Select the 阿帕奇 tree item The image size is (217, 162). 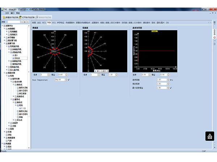click(x=17, y=58)
